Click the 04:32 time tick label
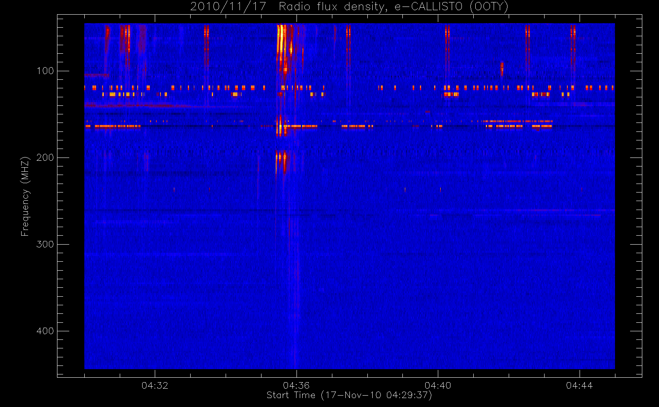659x407 pixels. tap(155, 385)
